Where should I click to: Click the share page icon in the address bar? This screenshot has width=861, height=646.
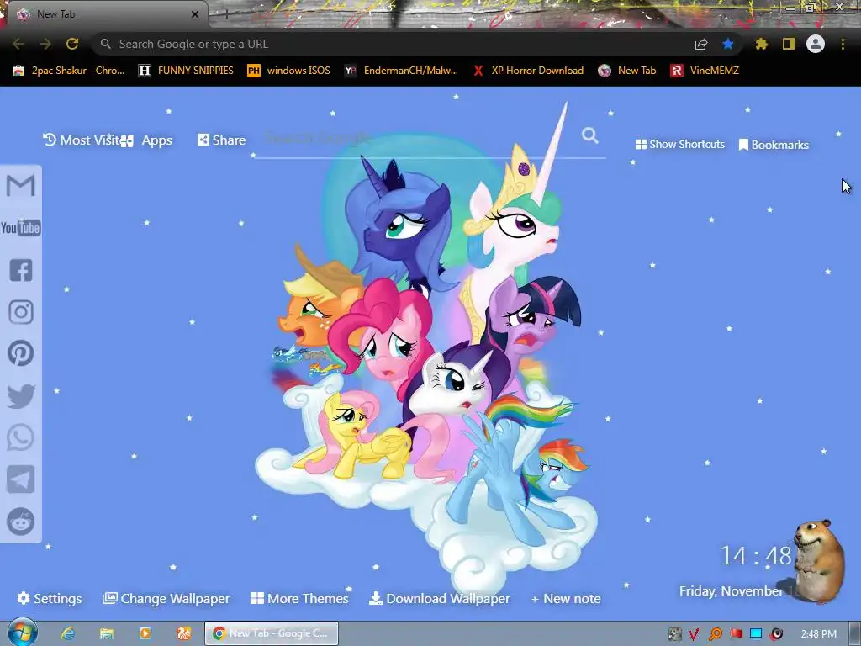point(701,45)
